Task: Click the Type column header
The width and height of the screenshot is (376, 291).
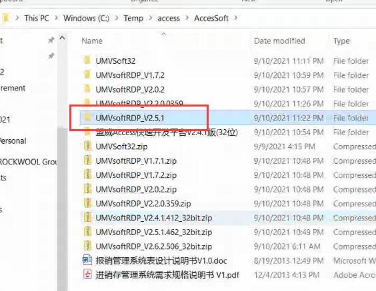Action: coord(341,41)
